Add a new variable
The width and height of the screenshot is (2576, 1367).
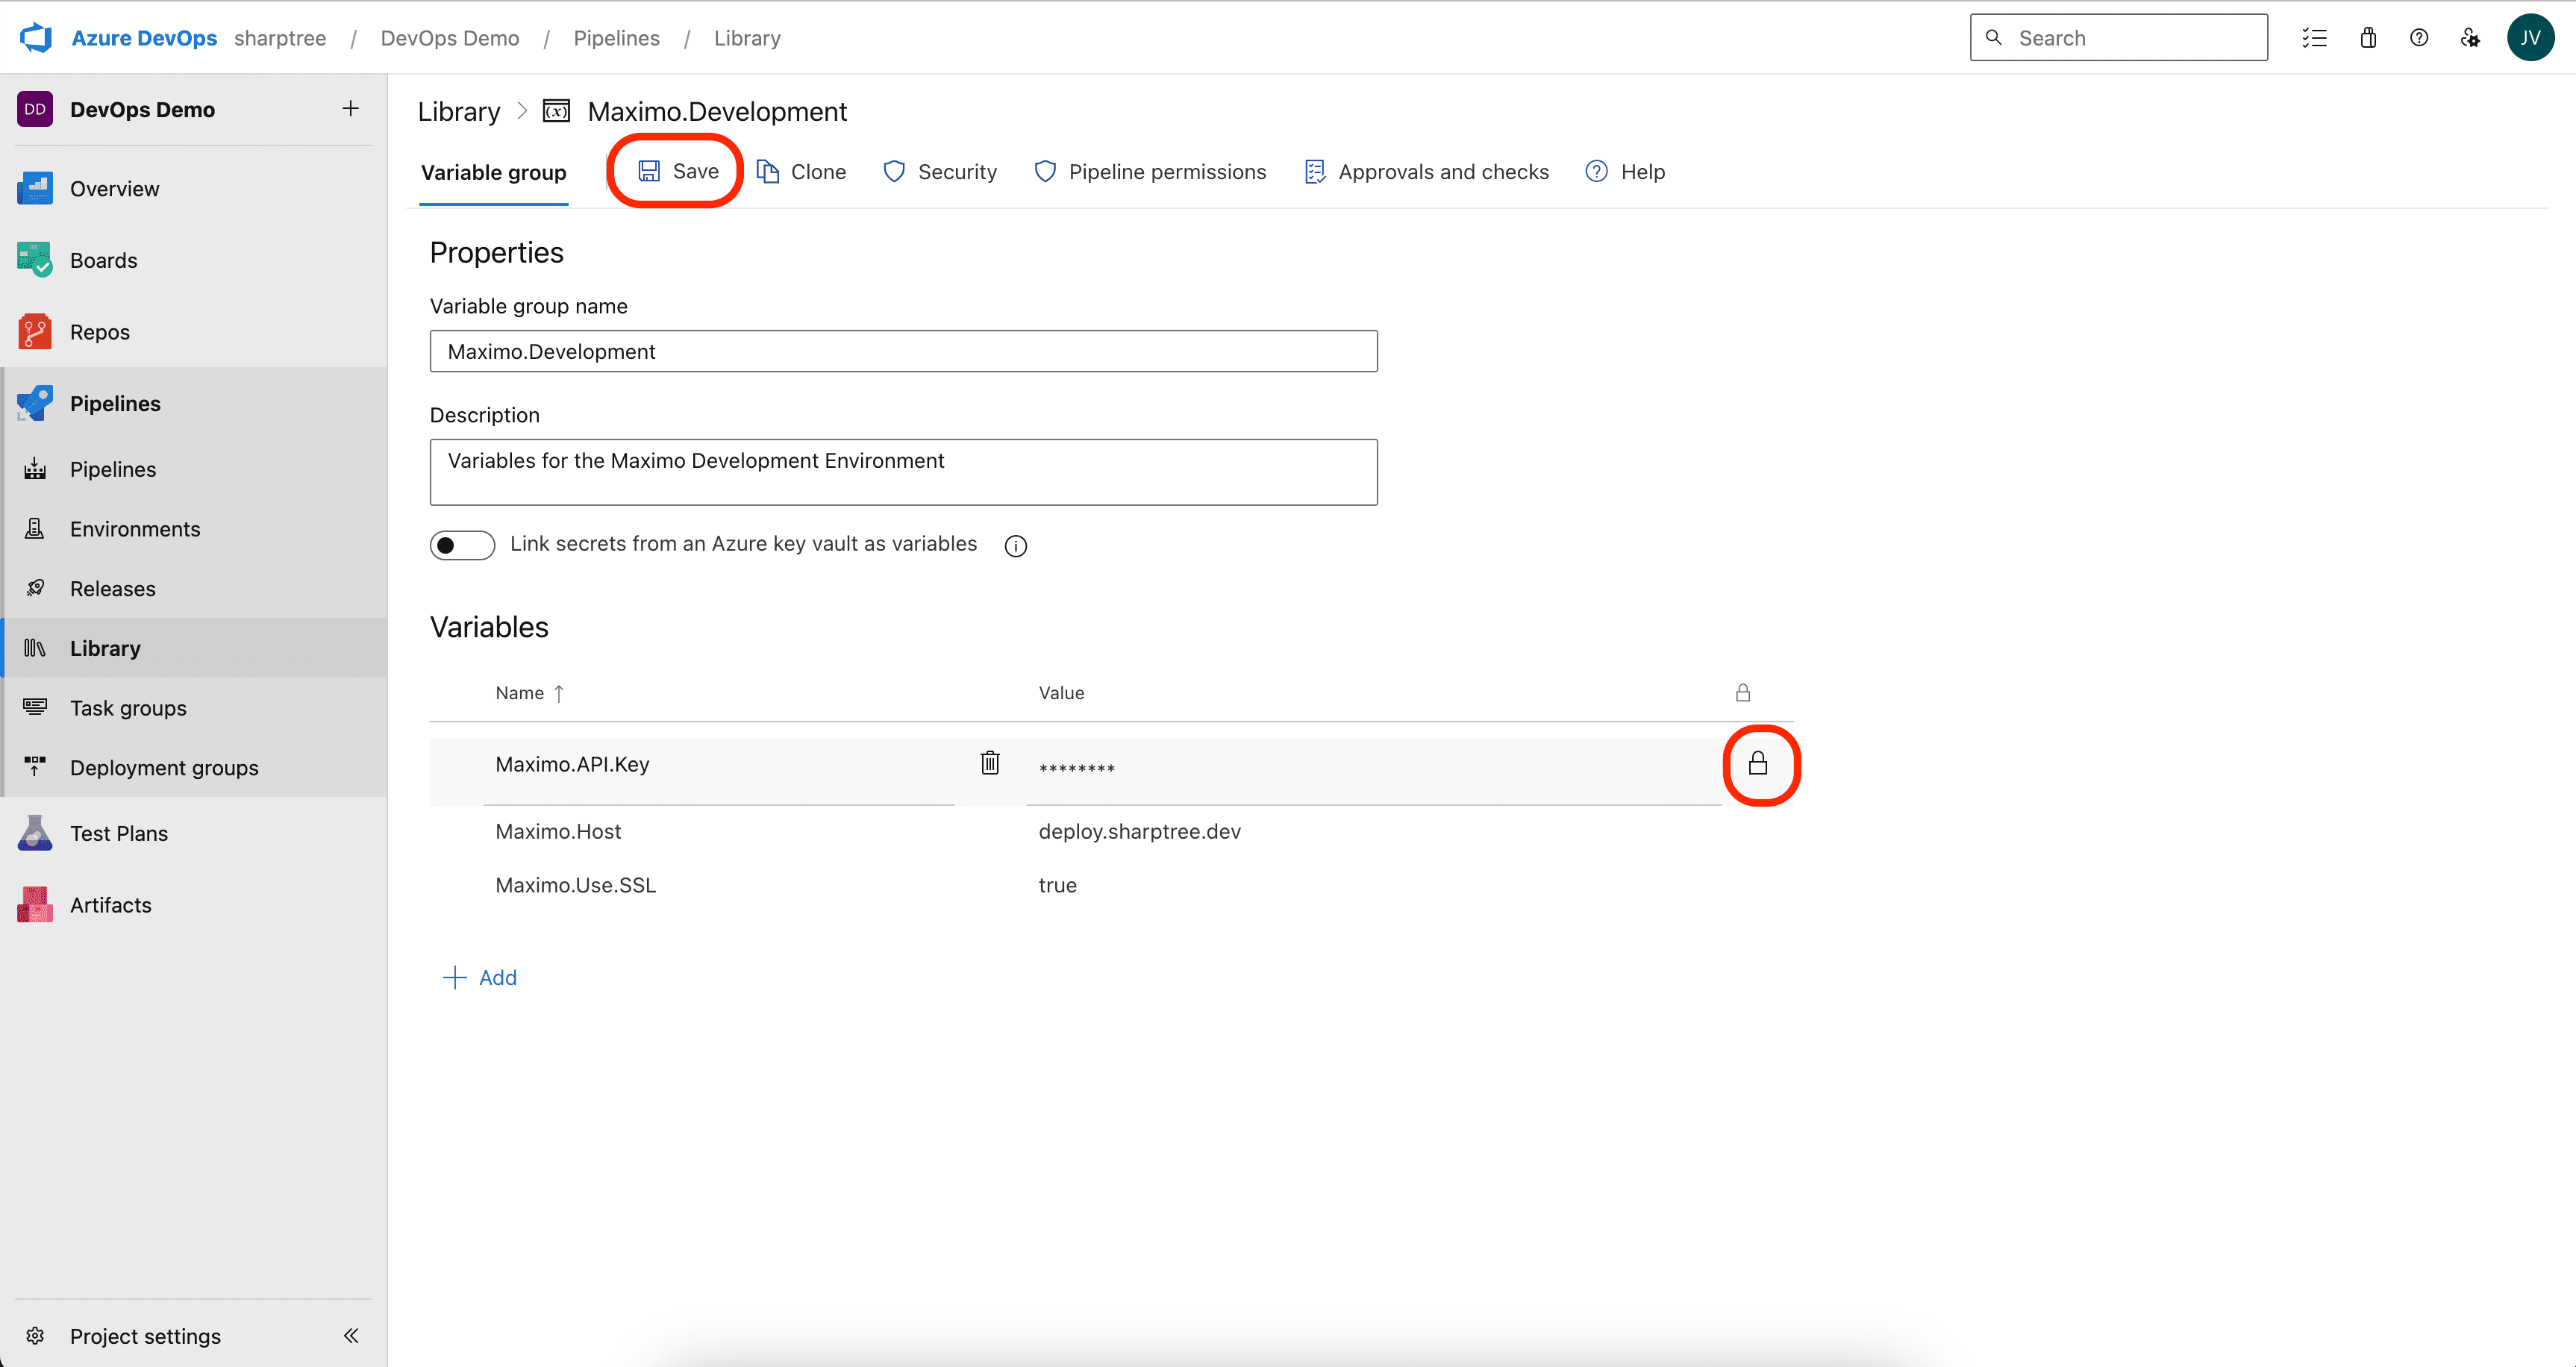tap(480, 977)
